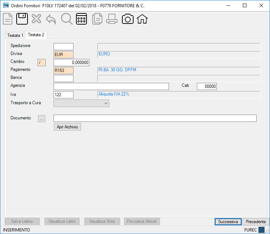Image resolution: width=270 pixels, height=234 pixels.
Task: Open the calculator icon in toolbar
Action: click(x=81, y=19)
